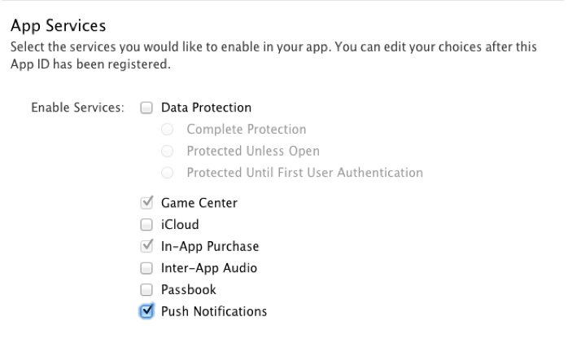The height and width of the screenshot is (352, 568).
Task: Tick the Passbook checkbox
Action: click(x=146, y=289)
